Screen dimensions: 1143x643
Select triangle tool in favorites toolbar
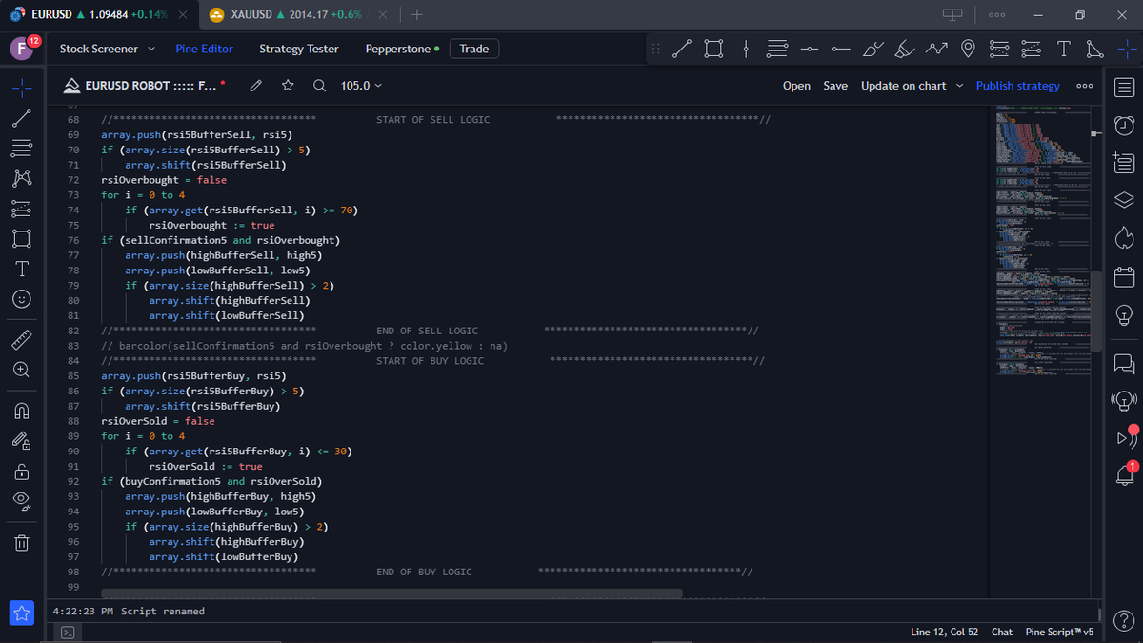coord(1094,49)
